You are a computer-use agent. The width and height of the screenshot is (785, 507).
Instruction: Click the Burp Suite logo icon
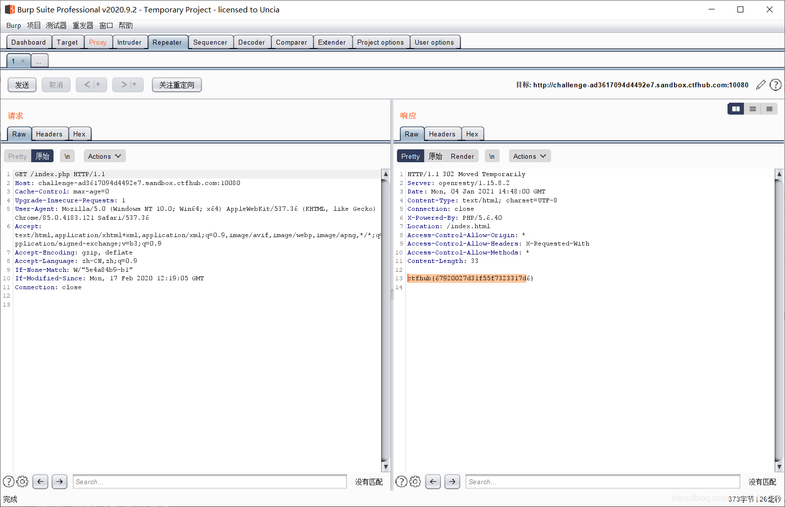pyautogui.click(x=9, y=9)
